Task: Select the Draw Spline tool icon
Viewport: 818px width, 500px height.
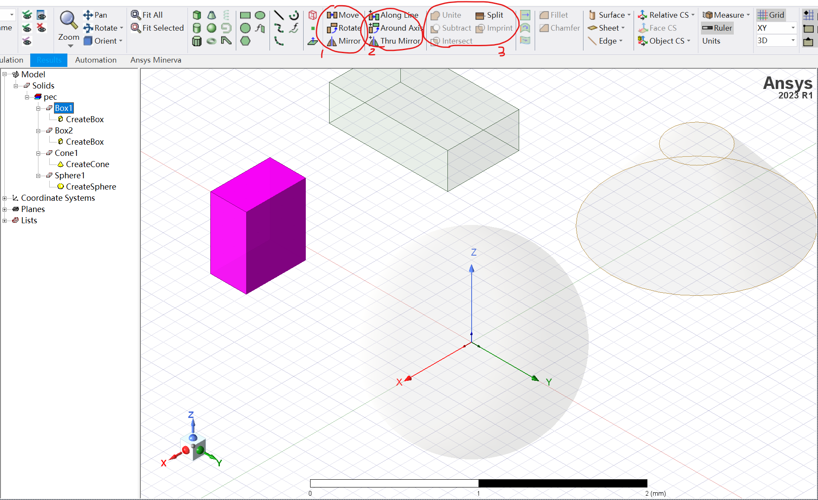Action: [x=279, y=28]
